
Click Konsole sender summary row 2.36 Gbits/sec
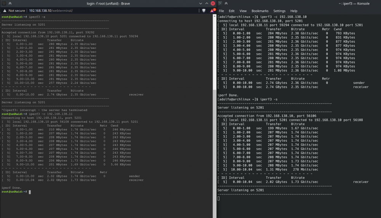[x=291, y=83]
